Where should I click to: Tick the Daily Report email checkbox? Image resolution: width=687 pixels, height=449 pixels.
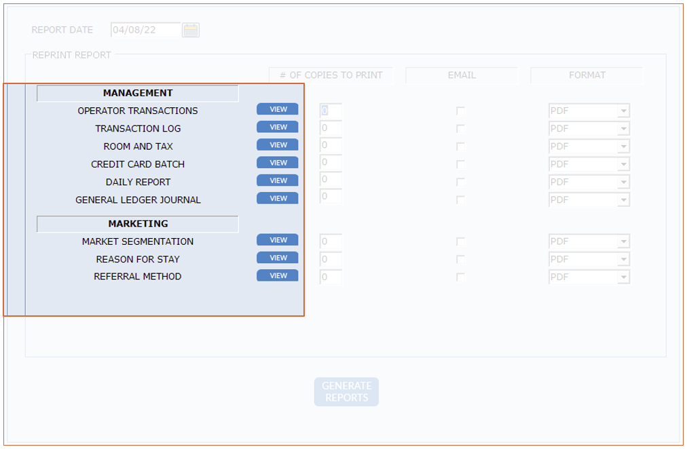(x=460, y=182)
